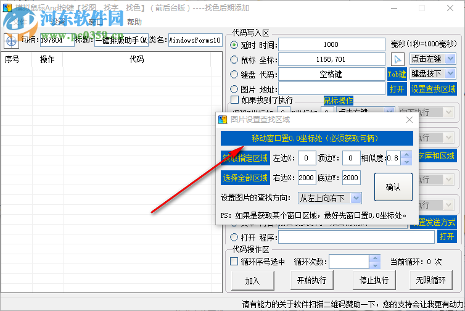Click the 当前循环: 0 次 text
465x311 pixels.
[x=416, y=262]
